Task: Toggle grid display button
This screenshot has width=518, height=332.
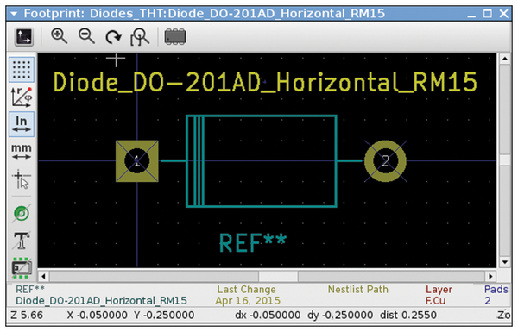Action: pyautogui.click(x=22, y=70)
